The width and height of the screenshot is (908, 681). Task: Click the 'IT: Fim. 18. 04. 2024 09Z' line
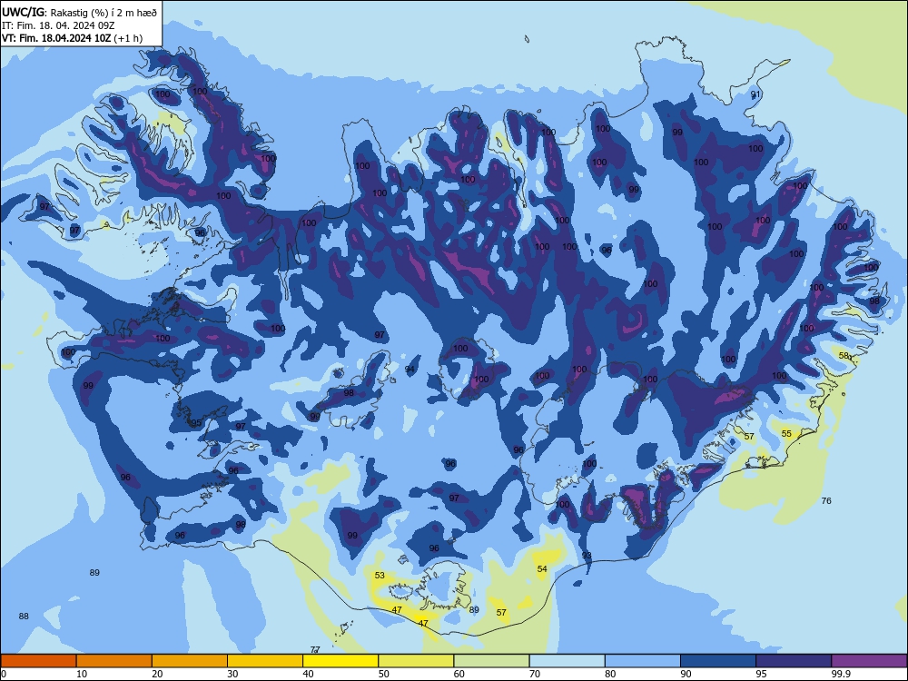pos(58,25)
